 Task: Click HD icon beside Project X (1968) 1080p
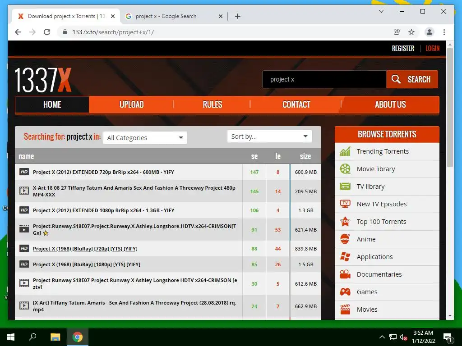tap(24, 264)
